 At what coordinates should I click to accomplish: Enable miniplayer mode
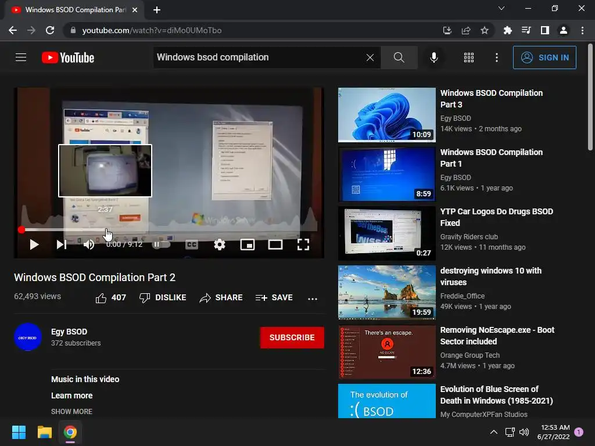click(248, 244)
